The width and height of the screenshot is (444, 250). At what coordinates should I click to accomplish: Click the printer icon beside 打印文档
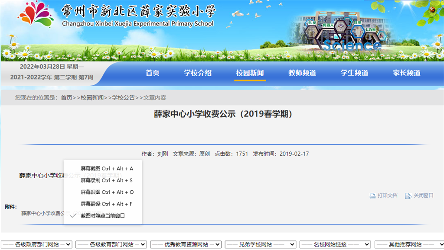tap(372, 196)
